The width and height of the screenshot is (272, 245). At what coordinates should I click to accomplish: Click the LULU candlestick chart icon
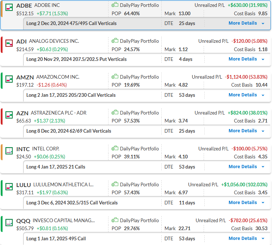[10, 186]
